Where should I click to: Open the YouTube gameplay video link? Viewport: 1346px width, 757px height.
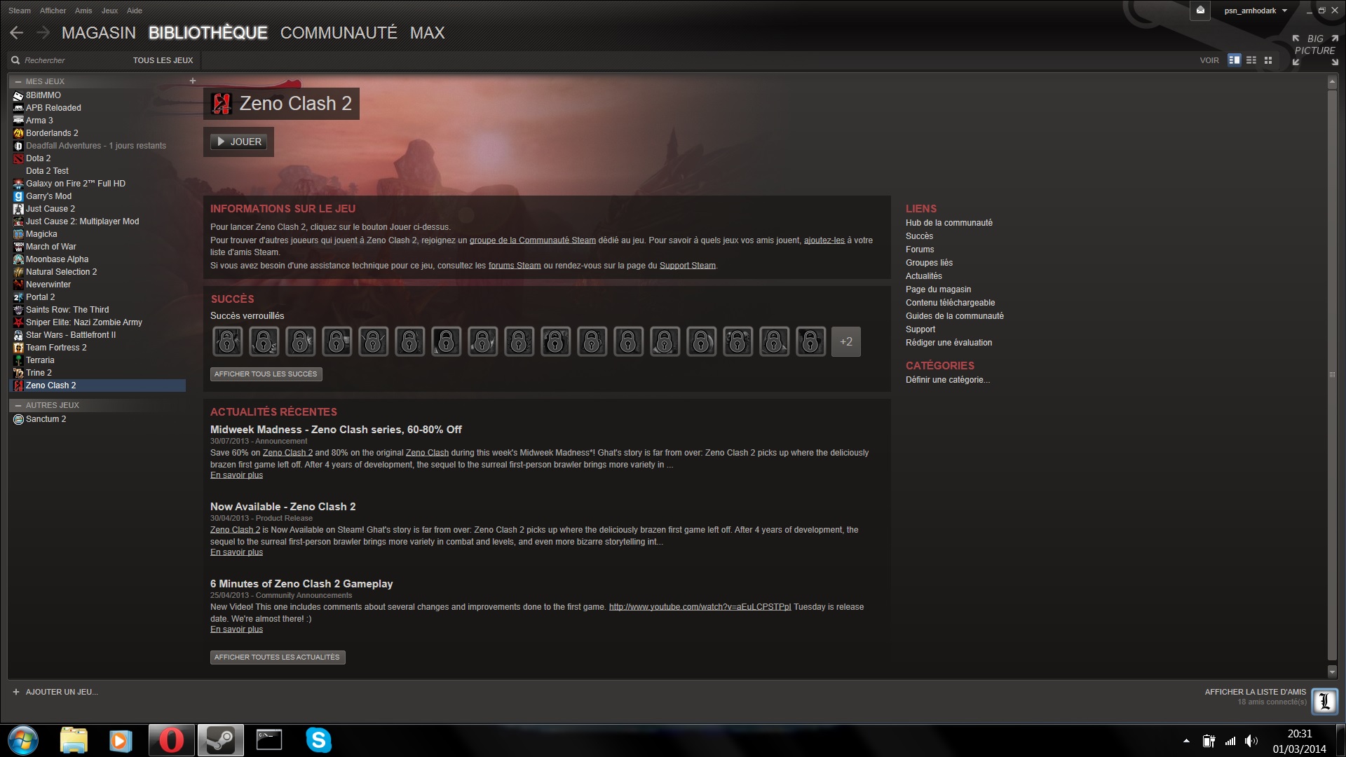[x=700, y=607]
